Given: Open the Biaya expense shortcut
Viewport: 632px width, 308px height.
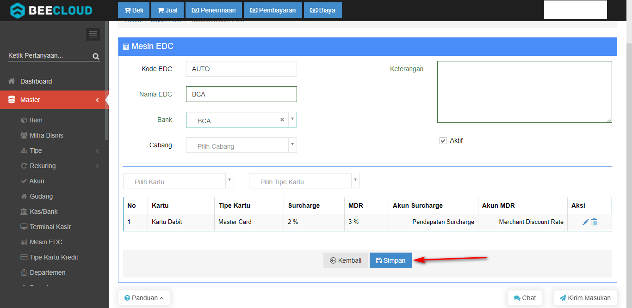Looking at the screenshot, I should point(323,10).
